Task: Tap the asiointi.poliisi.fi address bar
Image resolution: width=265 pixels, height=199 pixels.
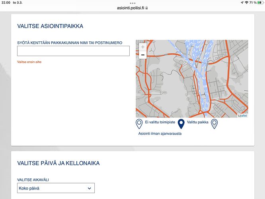Action: click(130, 8)
